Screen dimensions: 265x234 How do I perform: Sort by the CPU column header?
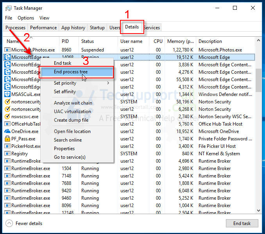coord(157,41)
